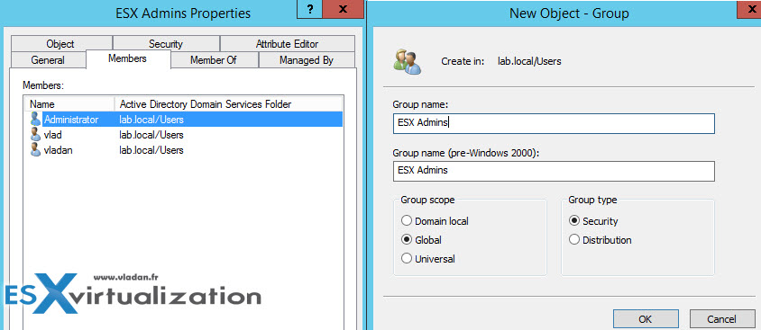Click the help question mark button
Screen dimensions: 761x330
point(310,10)
